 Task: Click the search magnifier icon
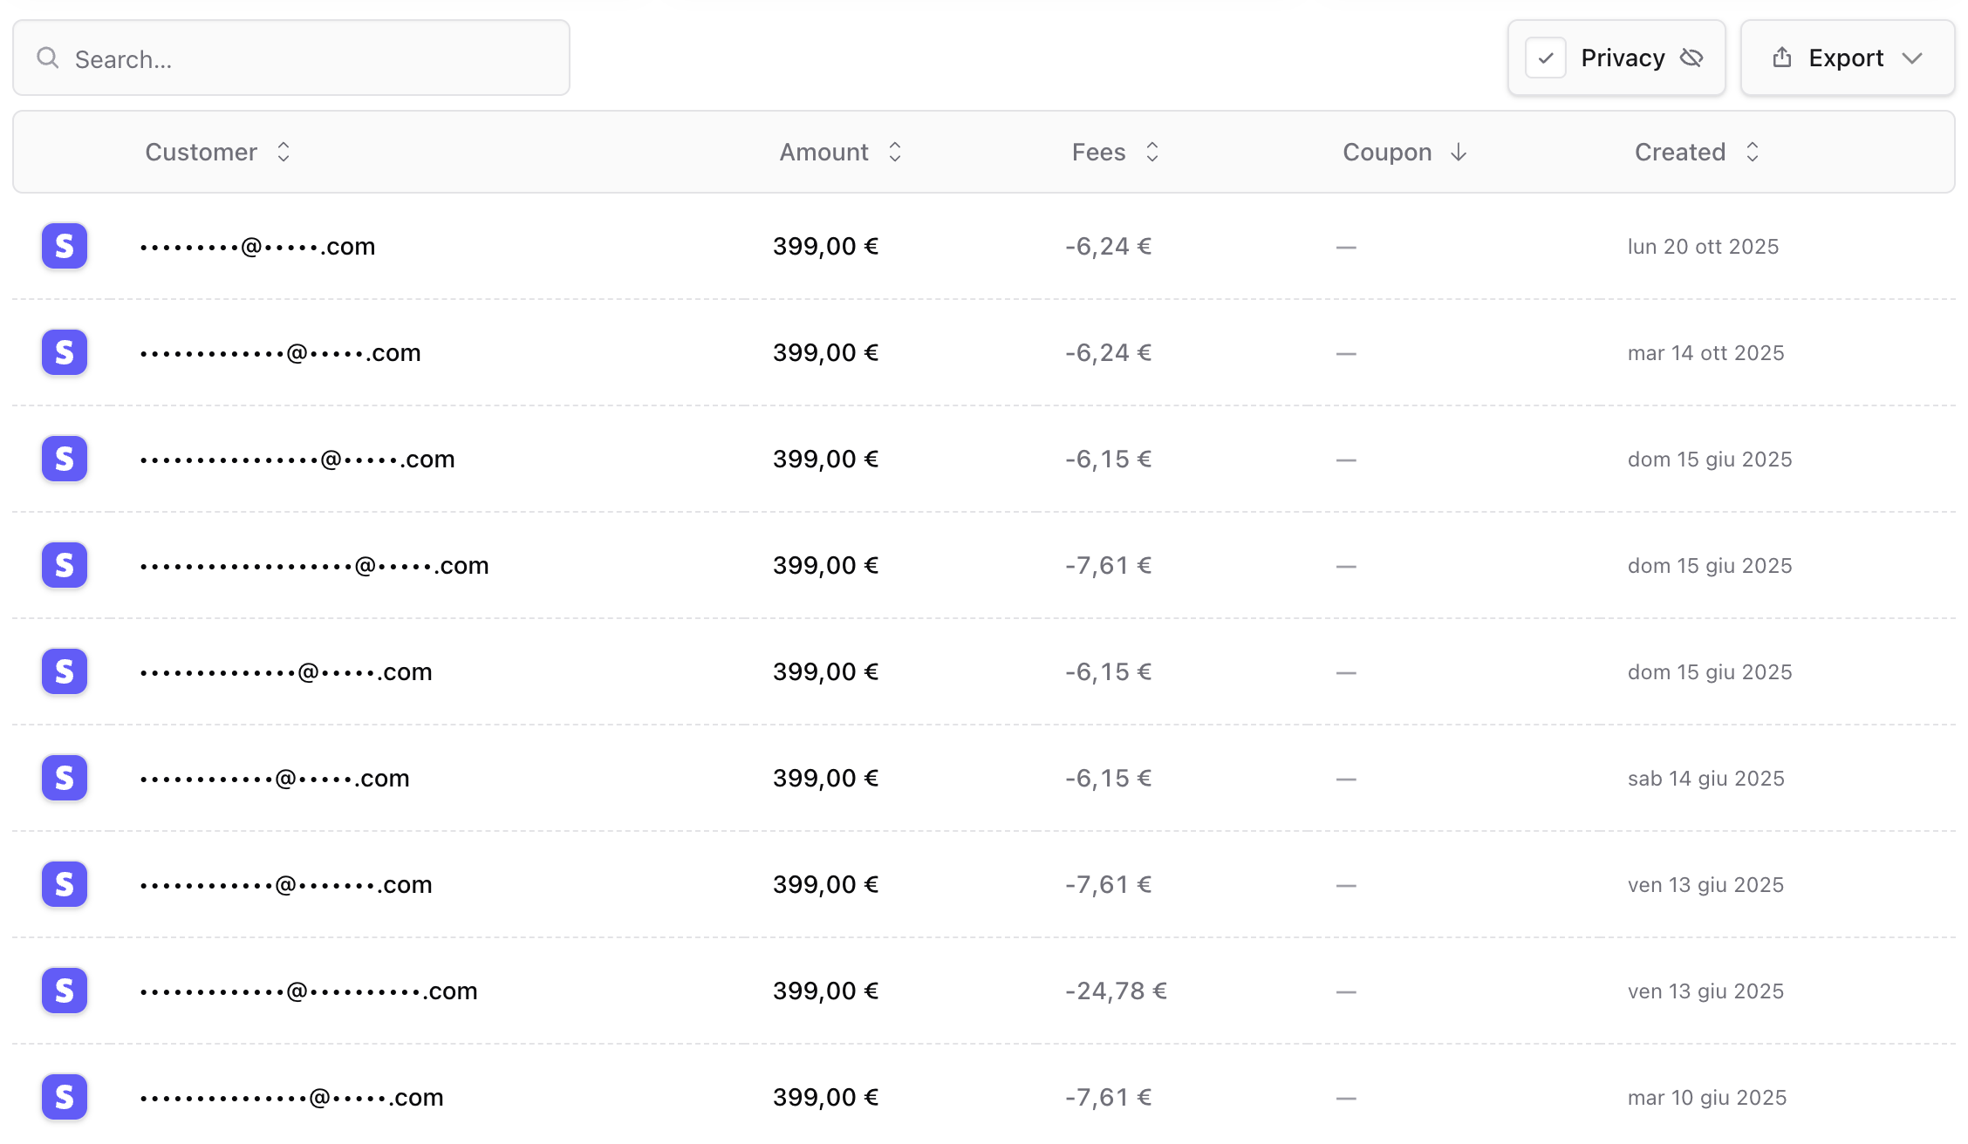[49, 58]
